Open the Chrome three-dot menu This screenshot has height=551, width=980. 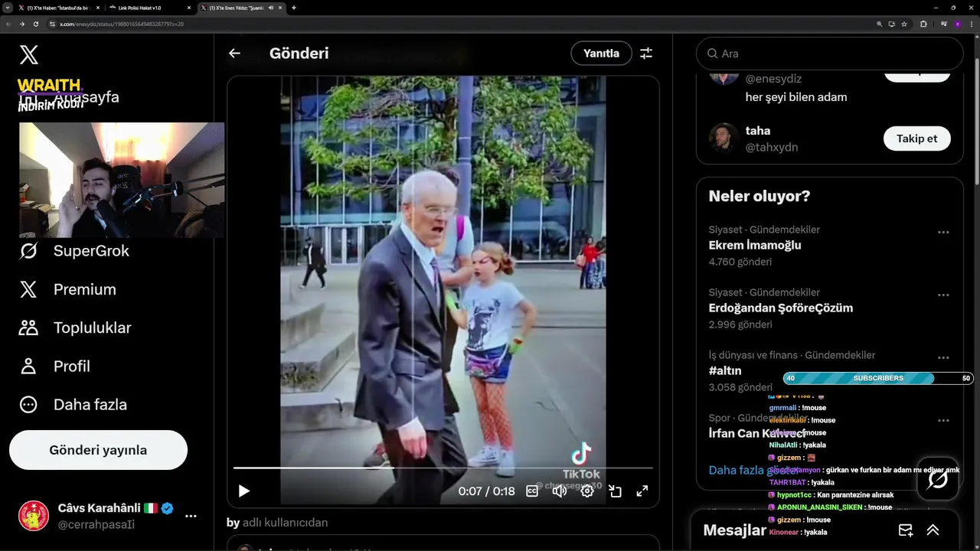click(971, 24)
